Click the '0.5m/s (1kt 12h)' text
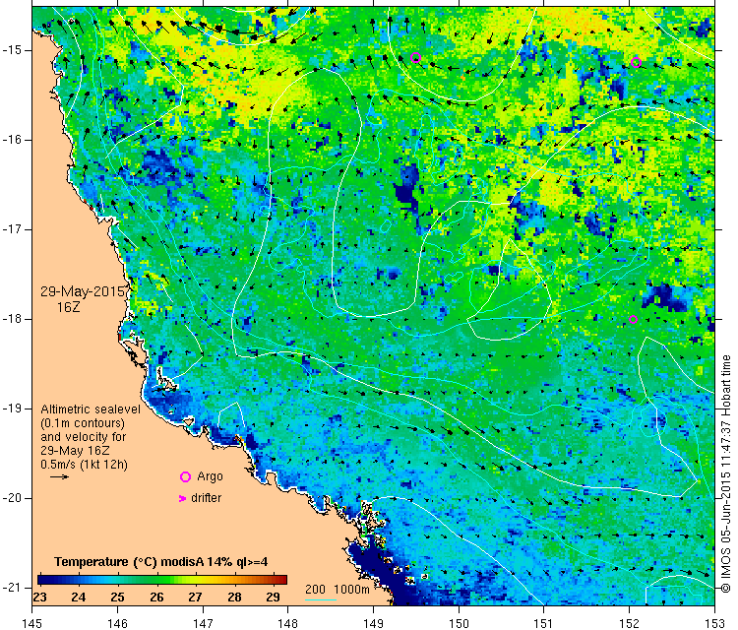Viewport: 738px width, 630px height. (84, 465)
